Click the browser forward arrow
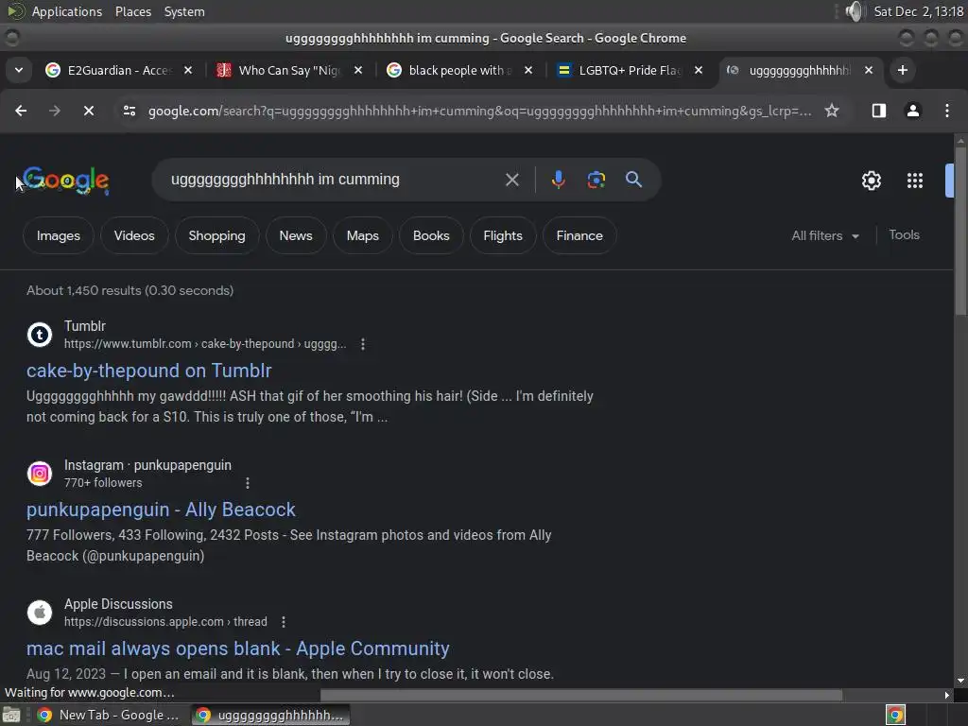The image size is (968, 726). point(54,111)
